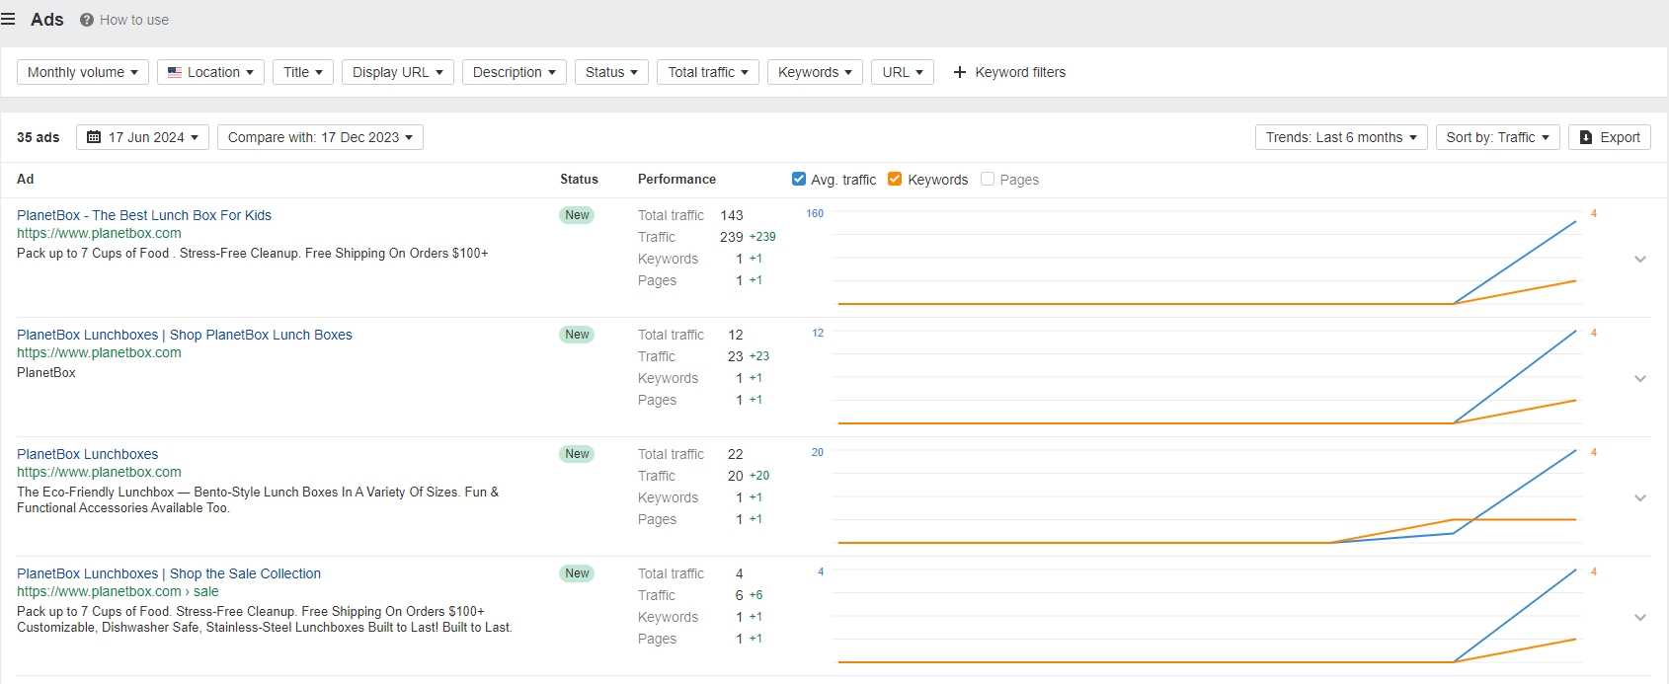Click the Status column header
The image size is (1669, 684).
[x=579, y=179]
